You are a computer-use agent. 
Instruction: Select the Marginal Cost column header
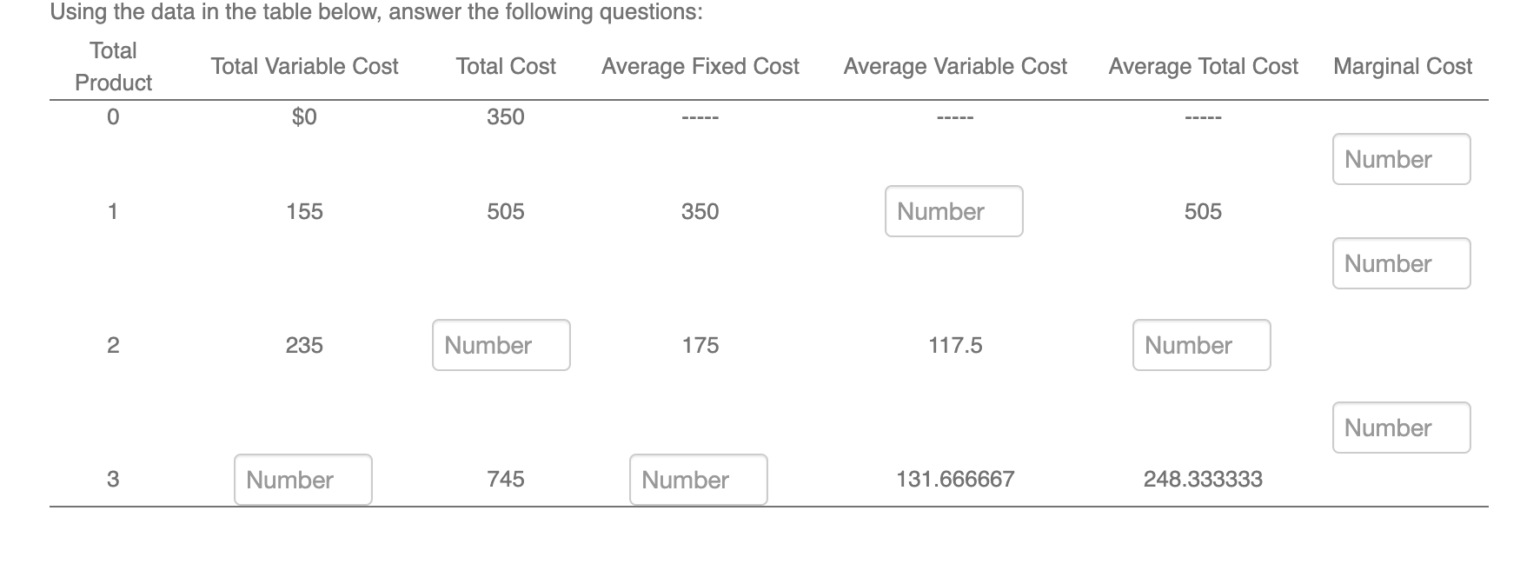[1403, 66]
